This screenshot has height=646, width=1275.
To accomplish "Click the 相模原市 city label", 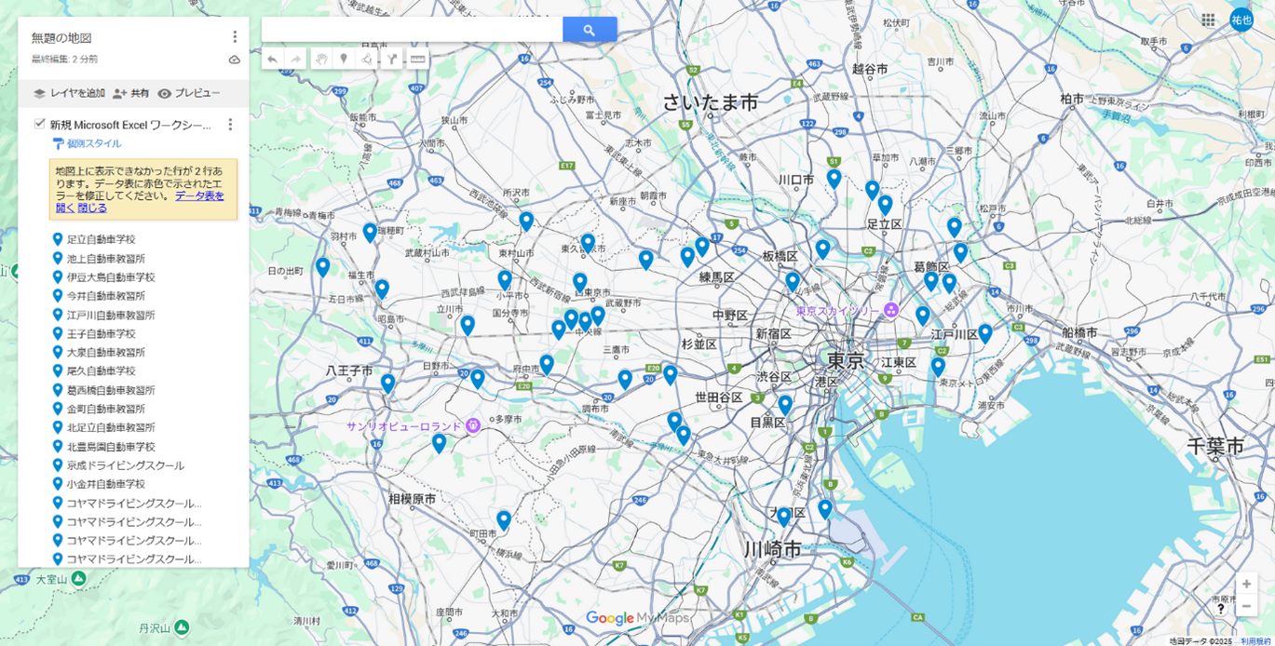I will 413,499.
